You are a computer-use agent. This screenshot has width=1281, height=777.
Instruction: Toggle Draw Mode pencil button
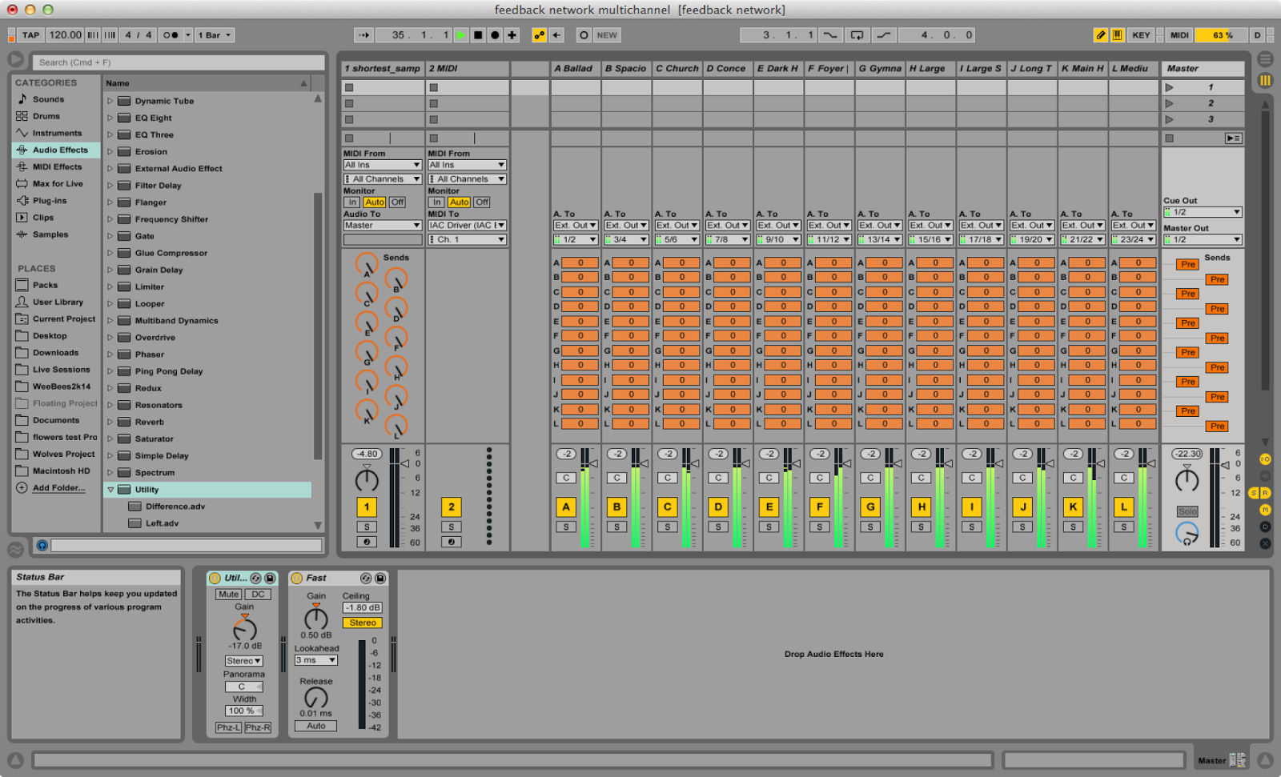1101,35
